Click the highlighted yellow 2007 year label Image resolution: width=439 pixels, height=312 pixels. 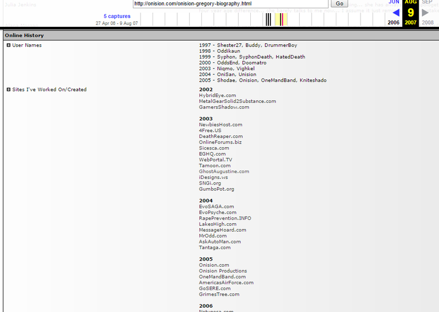[410, 23]
